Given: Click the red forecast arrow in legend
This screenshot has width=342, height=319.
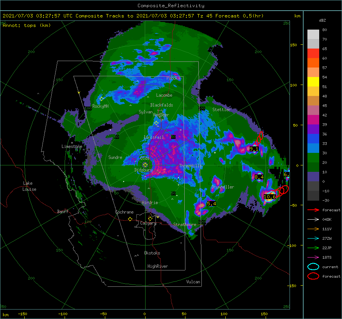Looking at the screenshot, I should click(x=313, y=210).
